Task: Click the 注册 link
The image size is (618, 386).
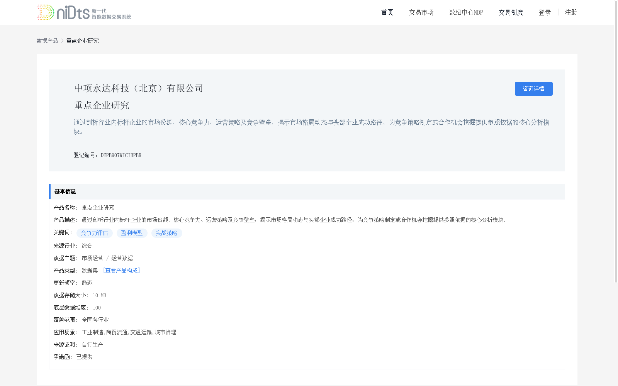Action: [x=571, y=12]
